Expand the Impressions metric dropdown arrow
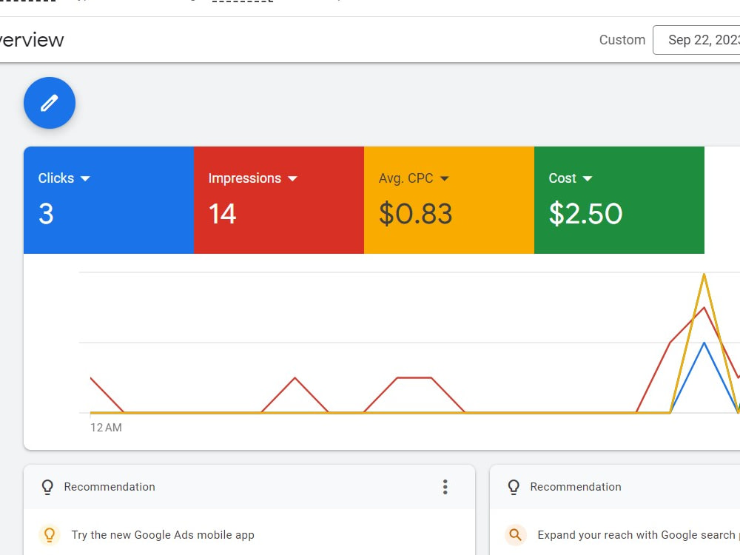This screenshot has height=555, width=740. (x=292, y=178)
